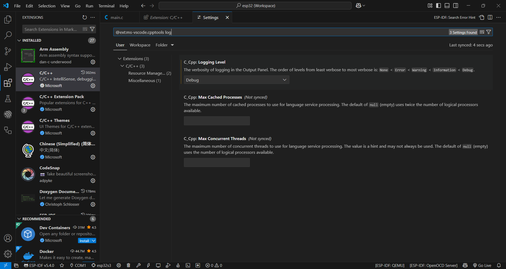Viewport: 506px width, 269px height.
Task: Clear extensions search results icon
Action: [85, 29]
